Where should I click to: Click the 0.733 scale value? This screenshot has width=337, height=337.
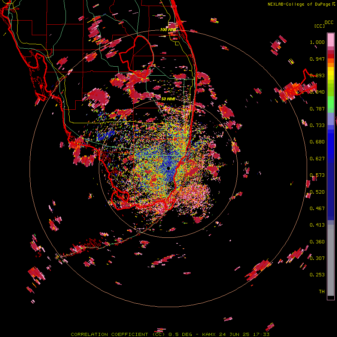(317, 125)
